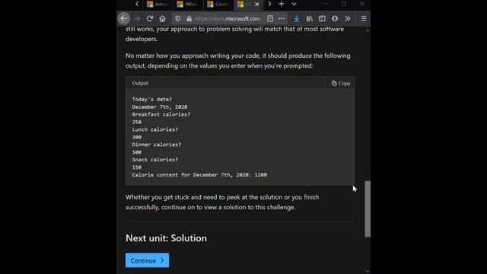This screenshot has width=487, height=274.
Task: Click Continue to next unit
Action: (x=147, y=260)
